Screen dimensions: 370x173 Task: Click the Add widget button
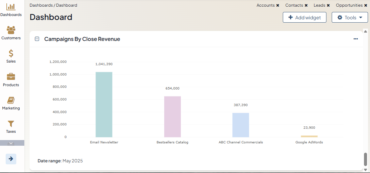(x=304, y=18)
